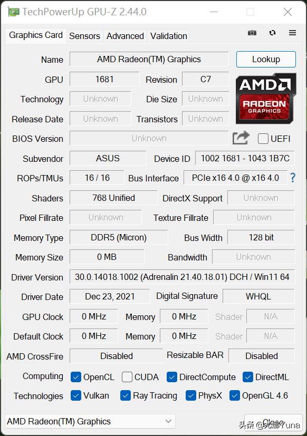The width and height of the screenshot is (307, 436).
Task: Toggle off the Ray Tracing checkbox
Action: point(126,395)
